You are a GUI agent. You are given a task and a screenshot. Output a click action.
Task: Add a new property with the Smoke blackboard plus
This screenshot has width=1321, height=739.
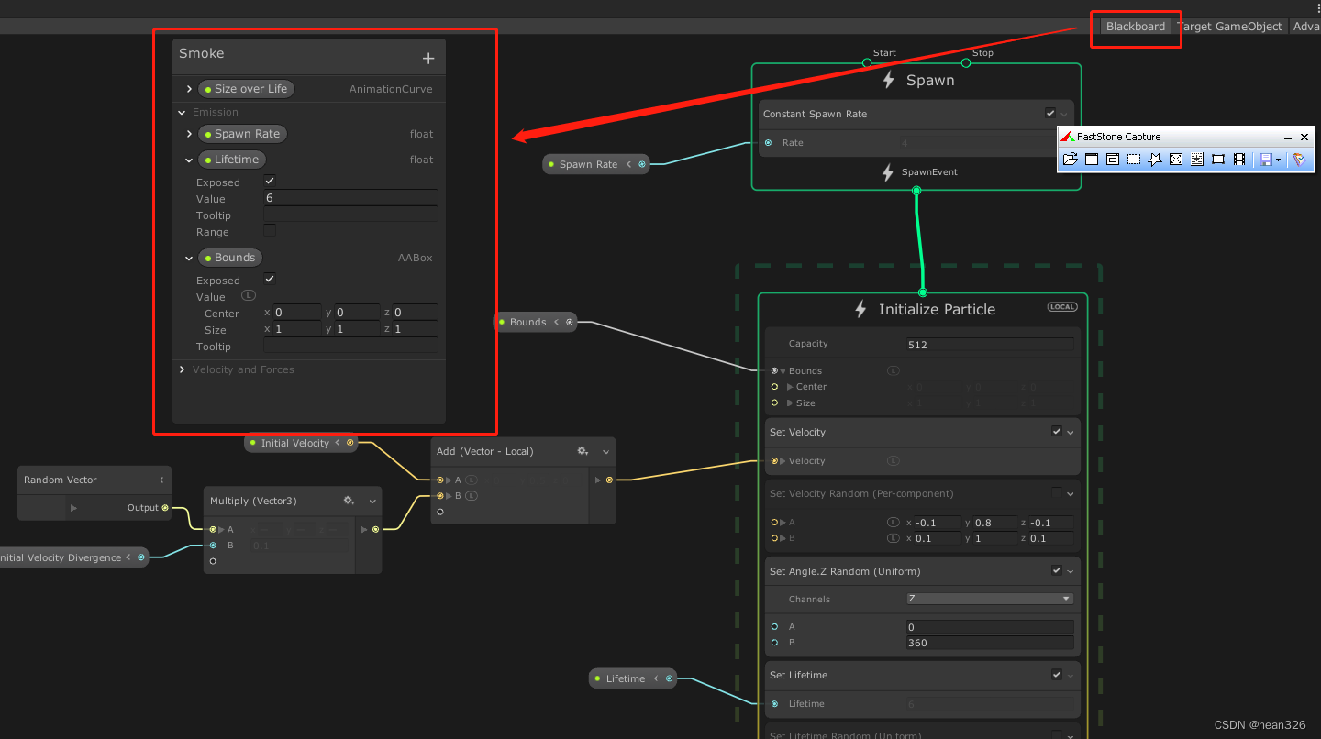click(x=427, y=57)
